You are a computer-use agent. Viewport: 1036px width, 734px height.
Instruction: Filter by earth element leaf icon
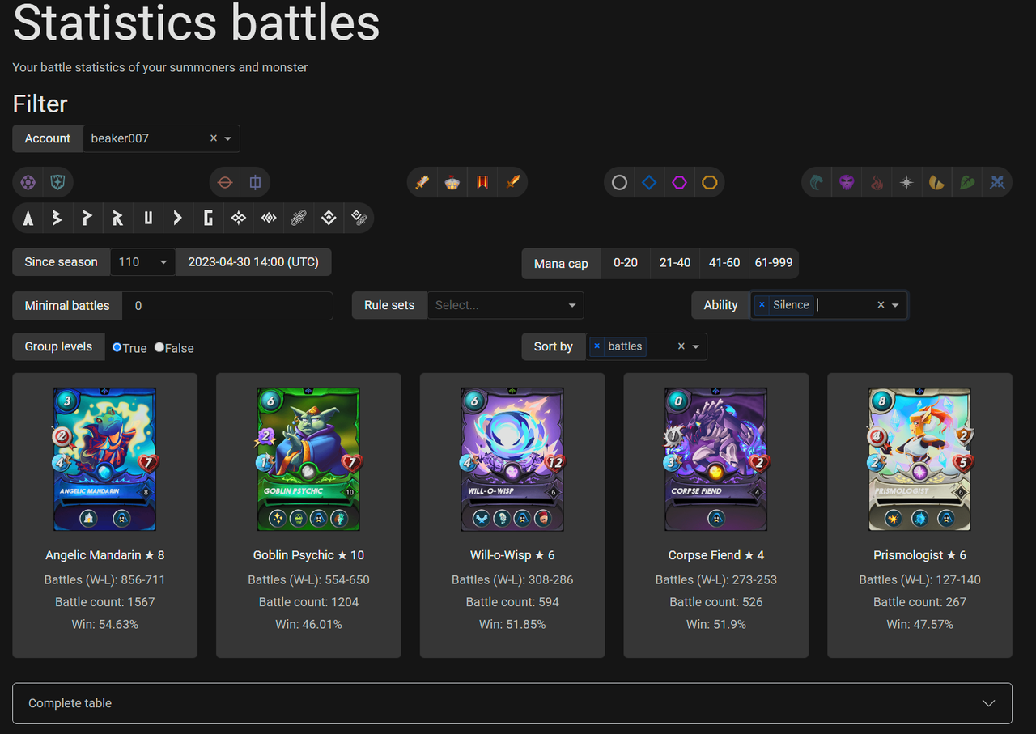[x=967, y=183]
